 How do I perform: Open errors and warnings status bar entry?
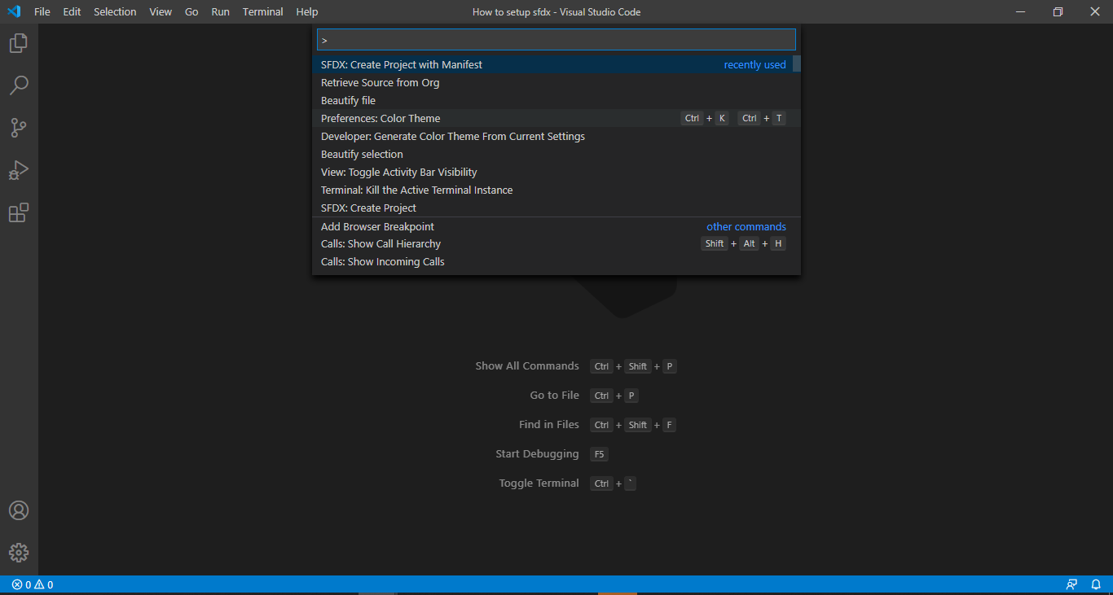tap(33, 584)
